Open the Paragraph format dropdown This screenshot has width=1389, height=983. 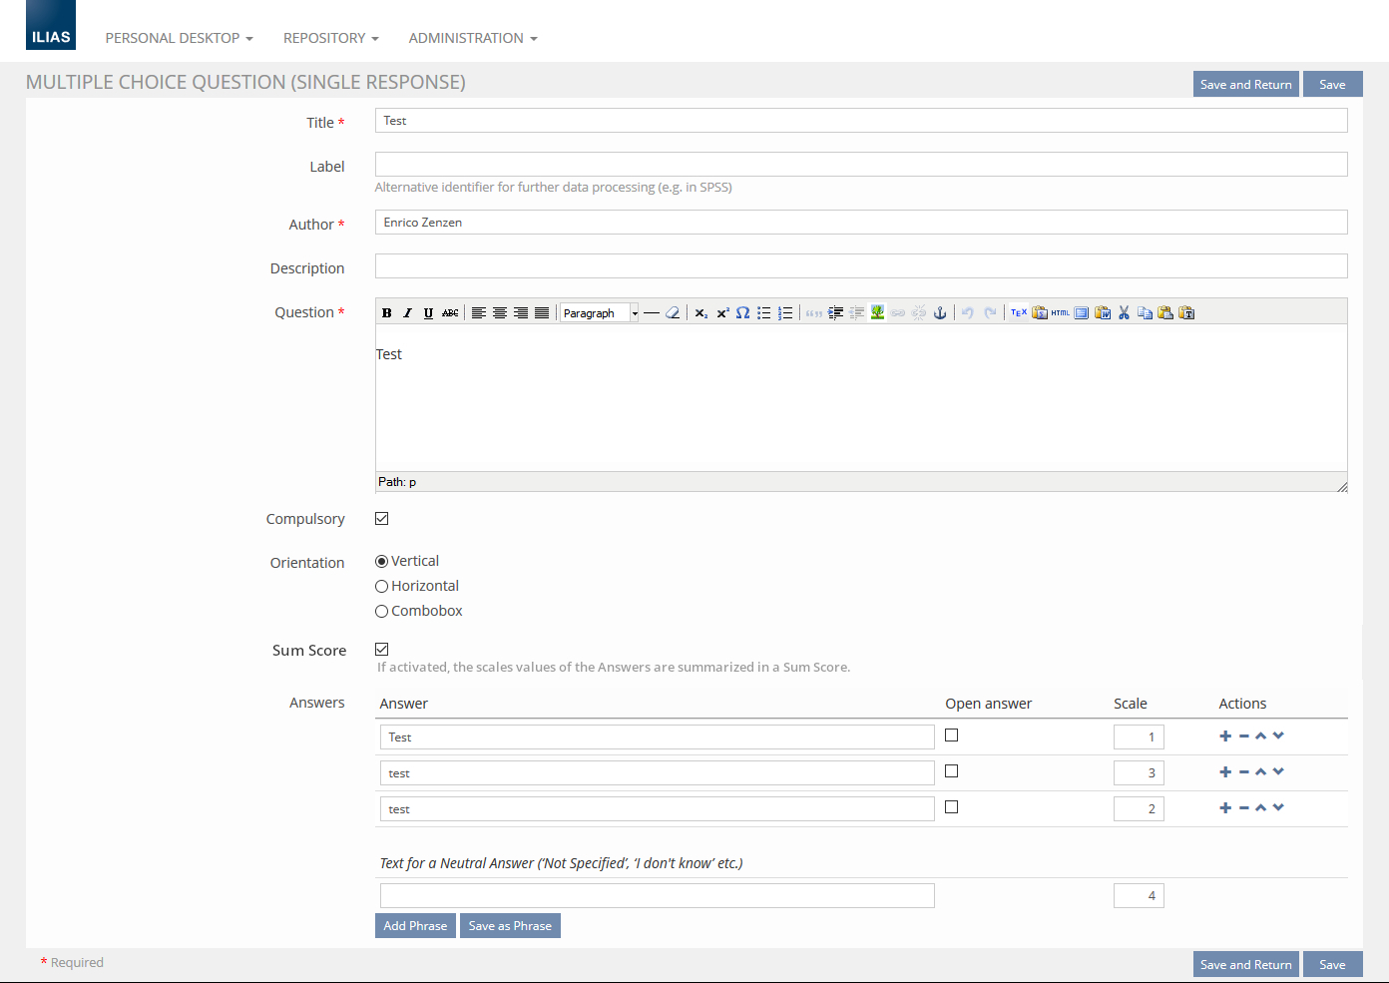click(x=599, y=313)
